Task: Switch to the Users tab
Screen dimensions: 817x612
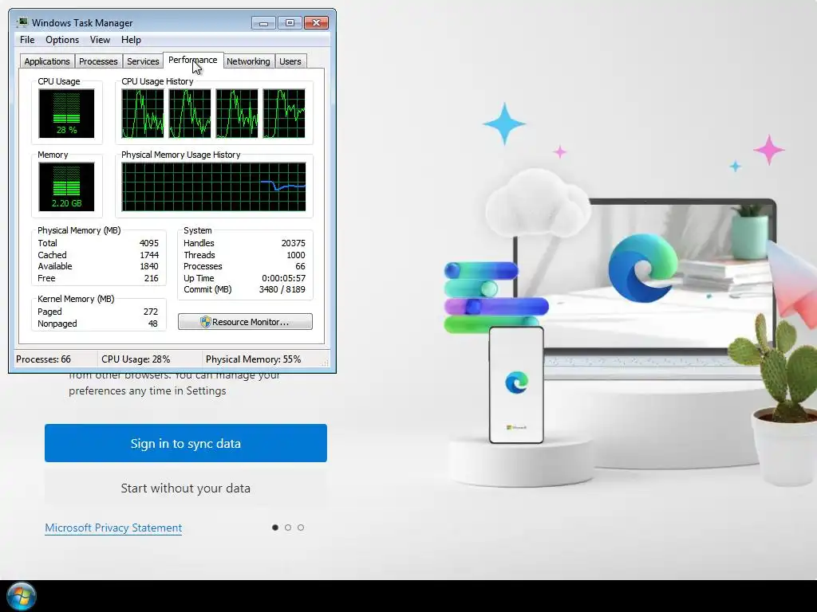Action: pos(290,61)
